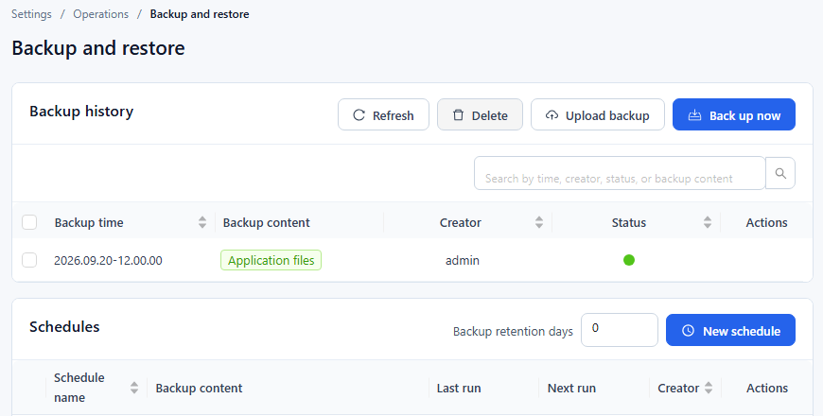This screenshot has width=823, height=416.
Task: Tick the checkbox for backup 2026.09.20-12.00.00
Action: pos(29,260)
